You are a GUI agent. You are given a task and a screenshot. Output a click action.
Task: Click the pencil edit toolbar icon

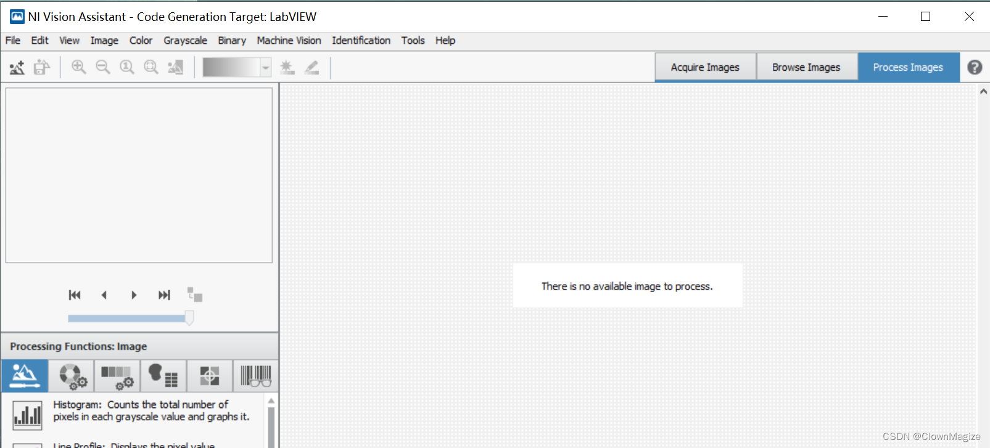coord(312,67)
